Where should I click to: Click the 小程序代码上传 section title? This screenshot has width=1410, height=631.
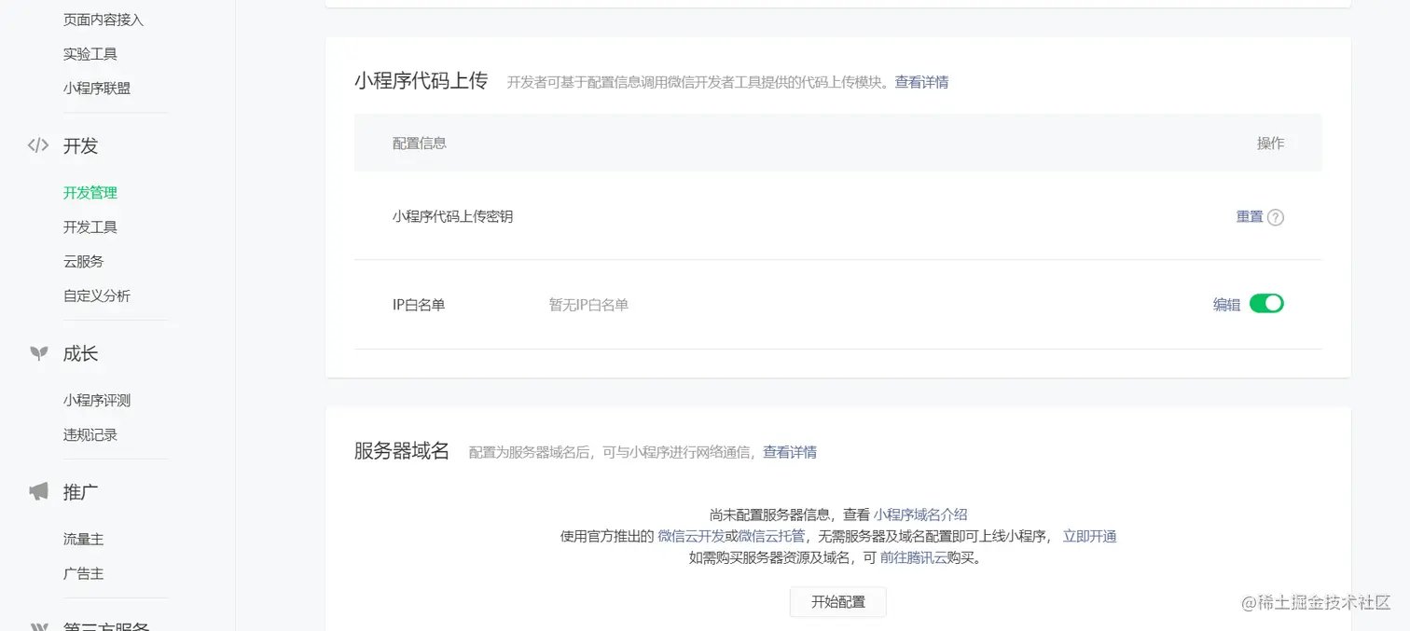421,81
